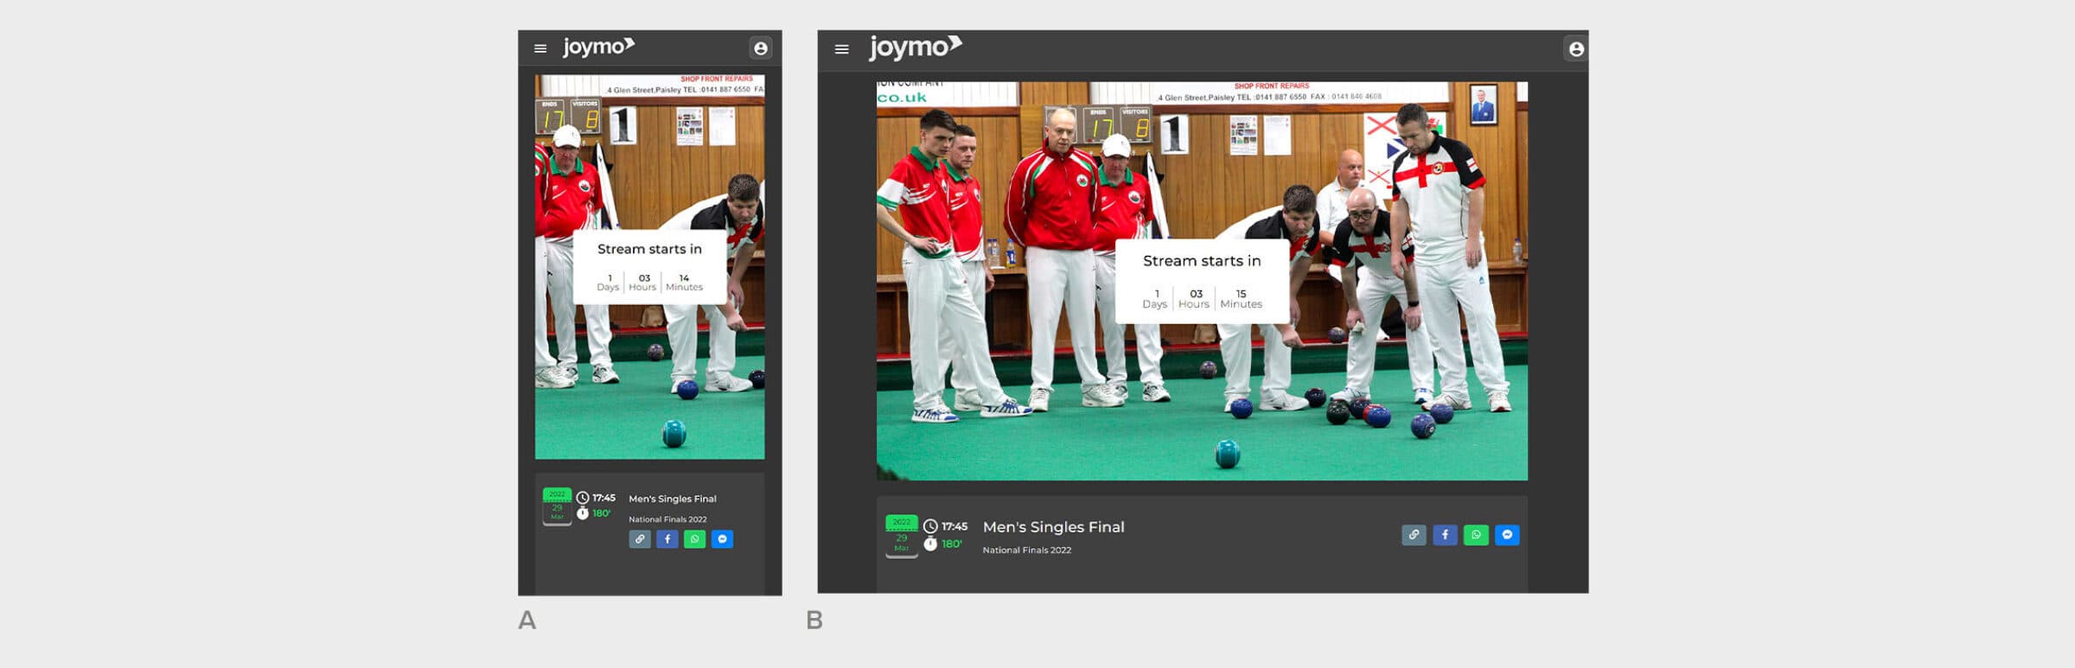Open hamburger menu in mobile view A

coord(540,48)
